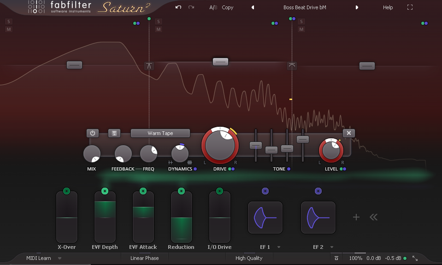The width and height of the screenshot is (442, 265).
Task: Click the large Drive knob
Action: (x=220, y=146)
